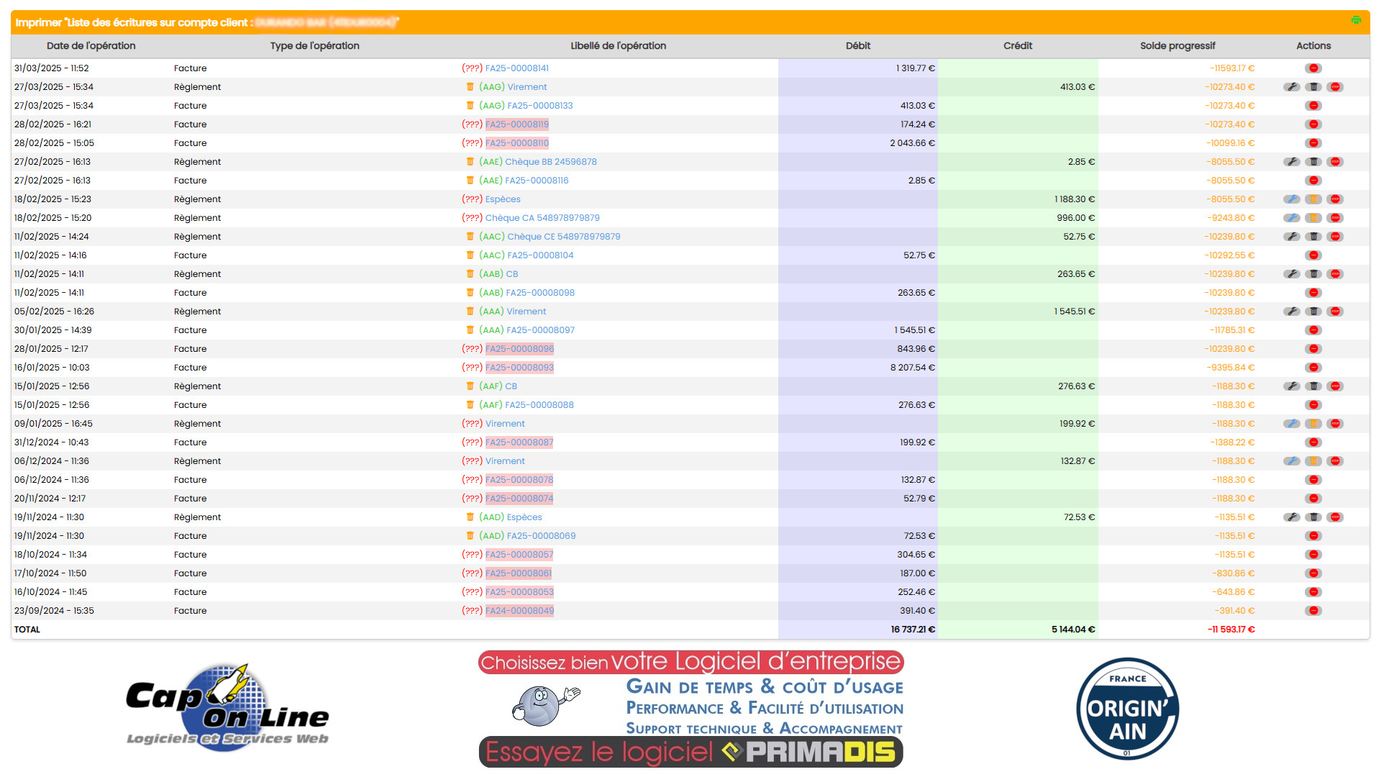Open invoice link FA25-00008087

[519, 442]
